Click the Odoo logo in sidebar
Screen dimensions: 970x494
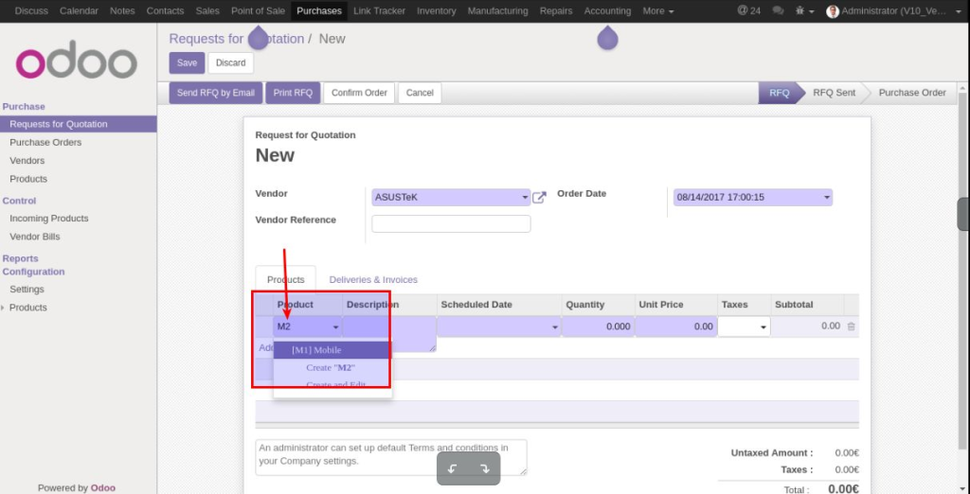pyautogui.click(x=77, y=62)
